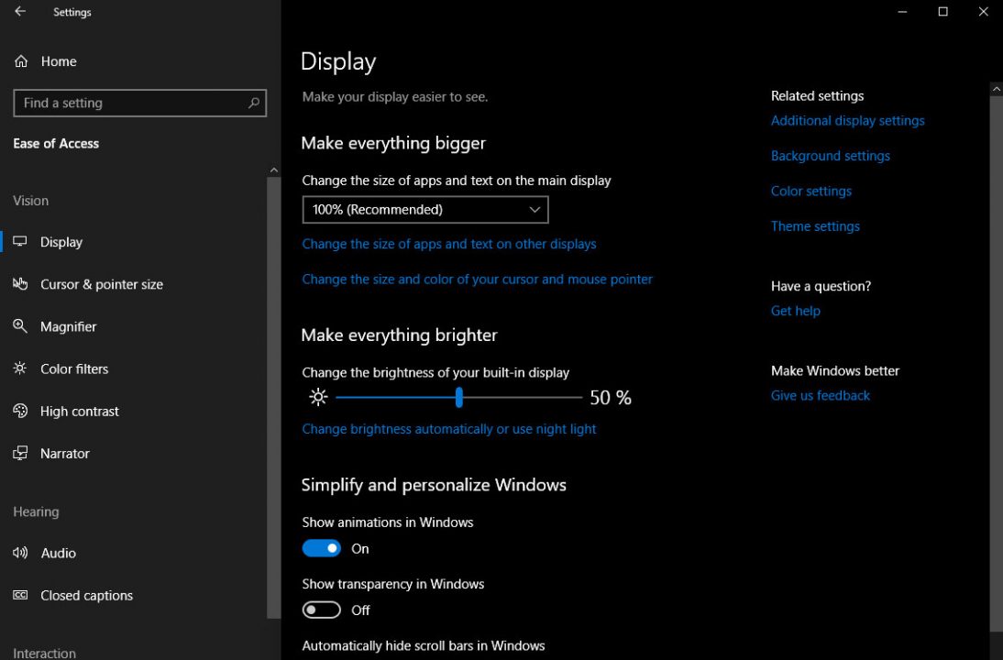Image resolution: width=1003 pixels, height=660 pixels.
Task: Select Display under Vision
Action: [61, 241]
